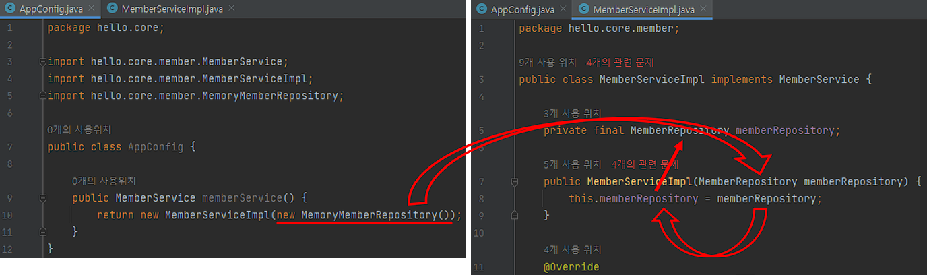
Task: Open '0개의 사용위치' hint above memberService method
Action: click(x=104, y=181)
